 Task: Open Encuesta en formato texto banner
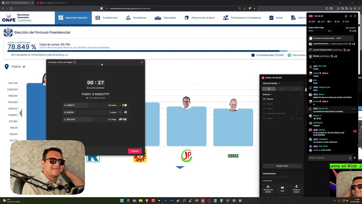[x=331, y=38]
